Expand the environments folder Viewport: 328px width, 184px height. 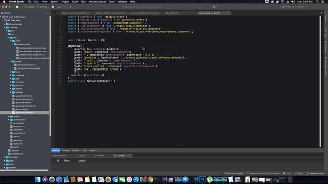[x=9, y=120]
